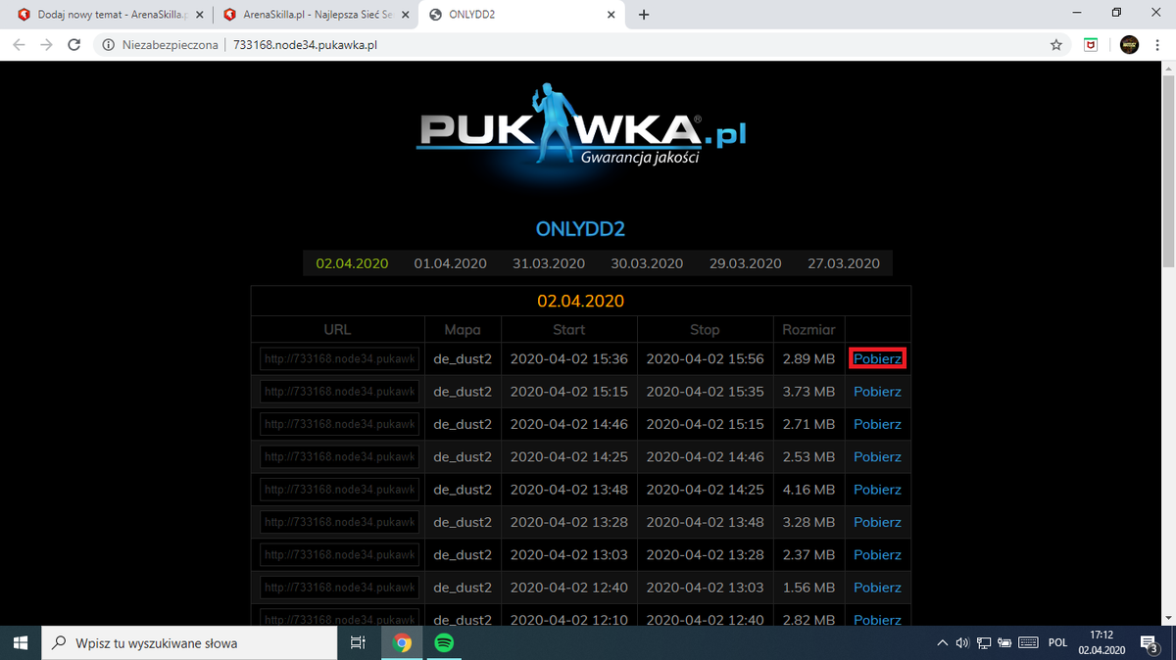Image resolution: width=1176 pixels, height=660 pixels.
Task: Open the Chrome profile avatar
Action: (x=1129, y=45)
